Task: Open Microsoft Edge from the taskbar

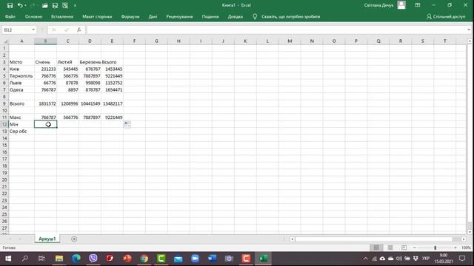Action: [76, 259]
